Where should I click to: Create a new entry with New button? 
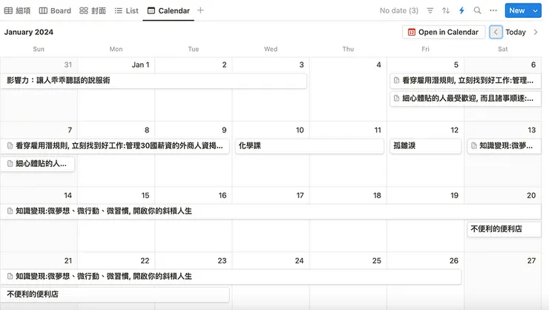[x=517, y=10]
